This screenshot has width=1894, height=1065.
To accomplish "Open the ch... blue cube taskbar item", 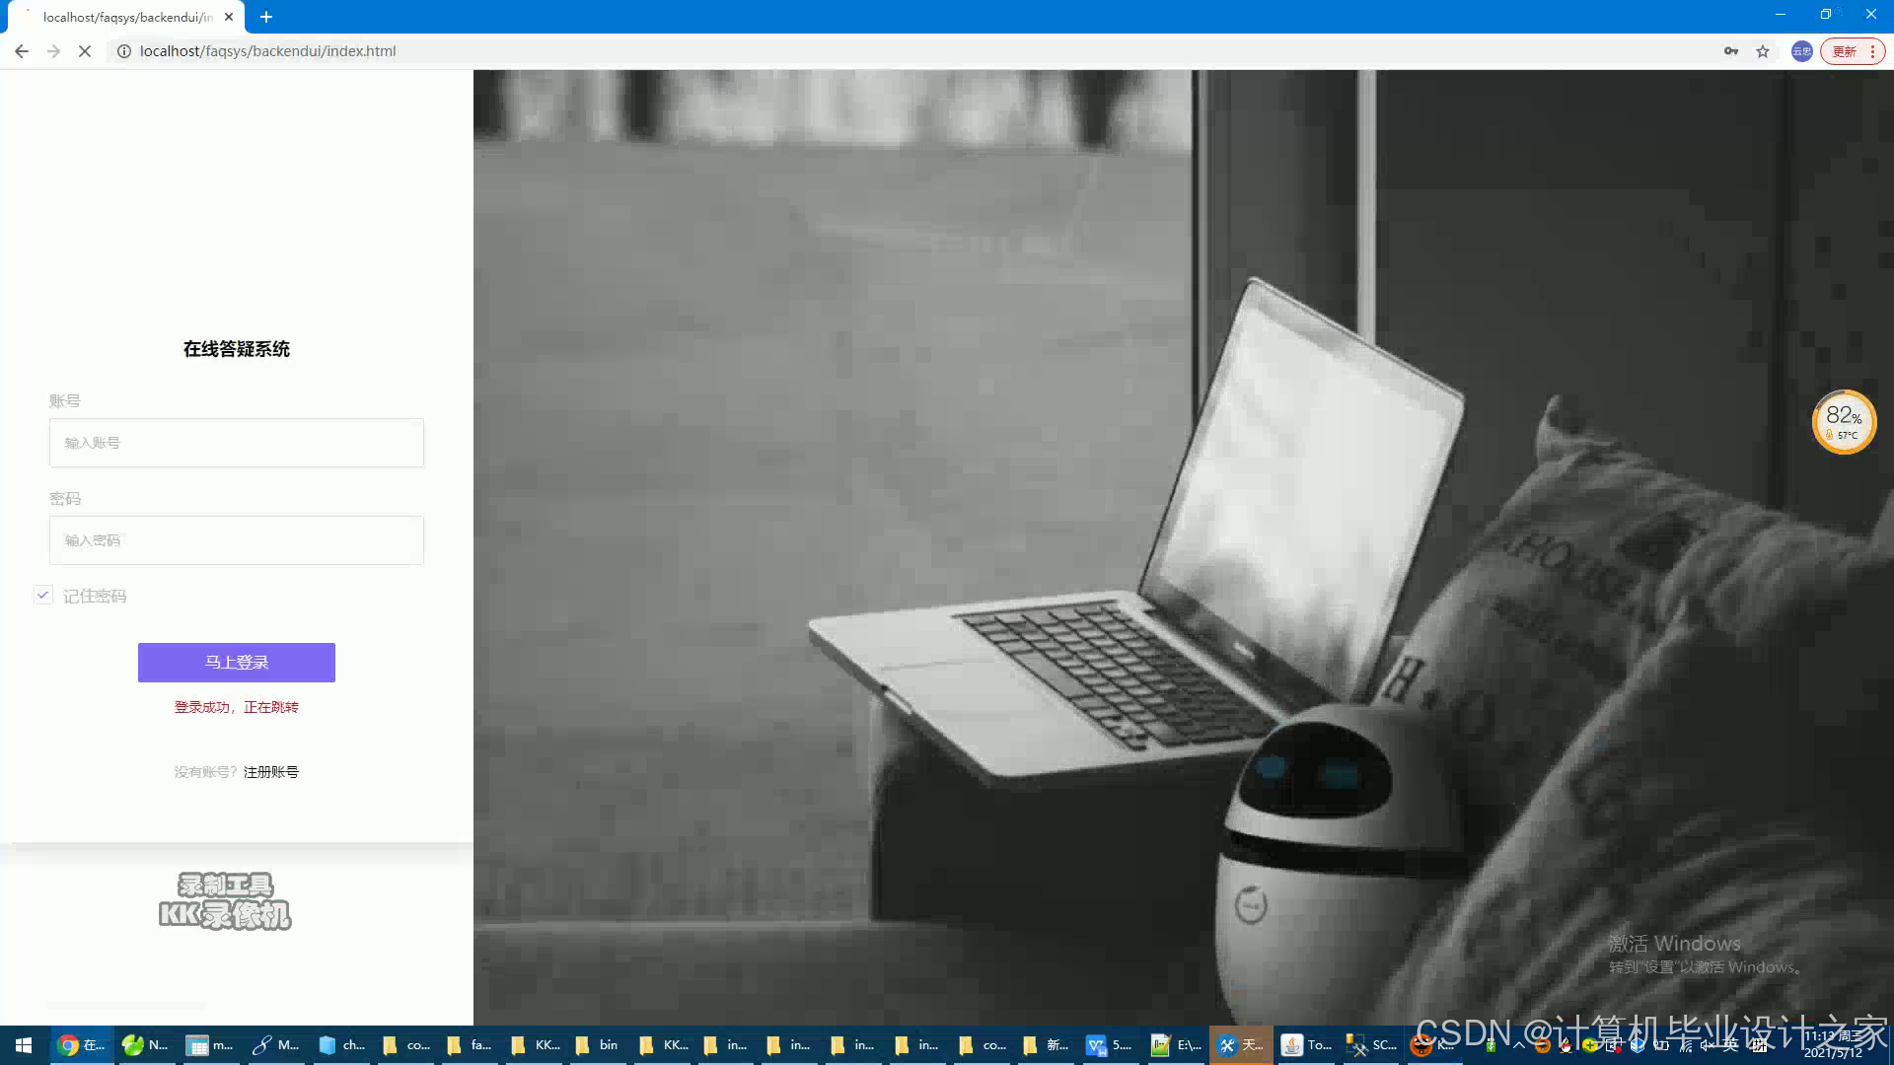I will point(340,1045).
